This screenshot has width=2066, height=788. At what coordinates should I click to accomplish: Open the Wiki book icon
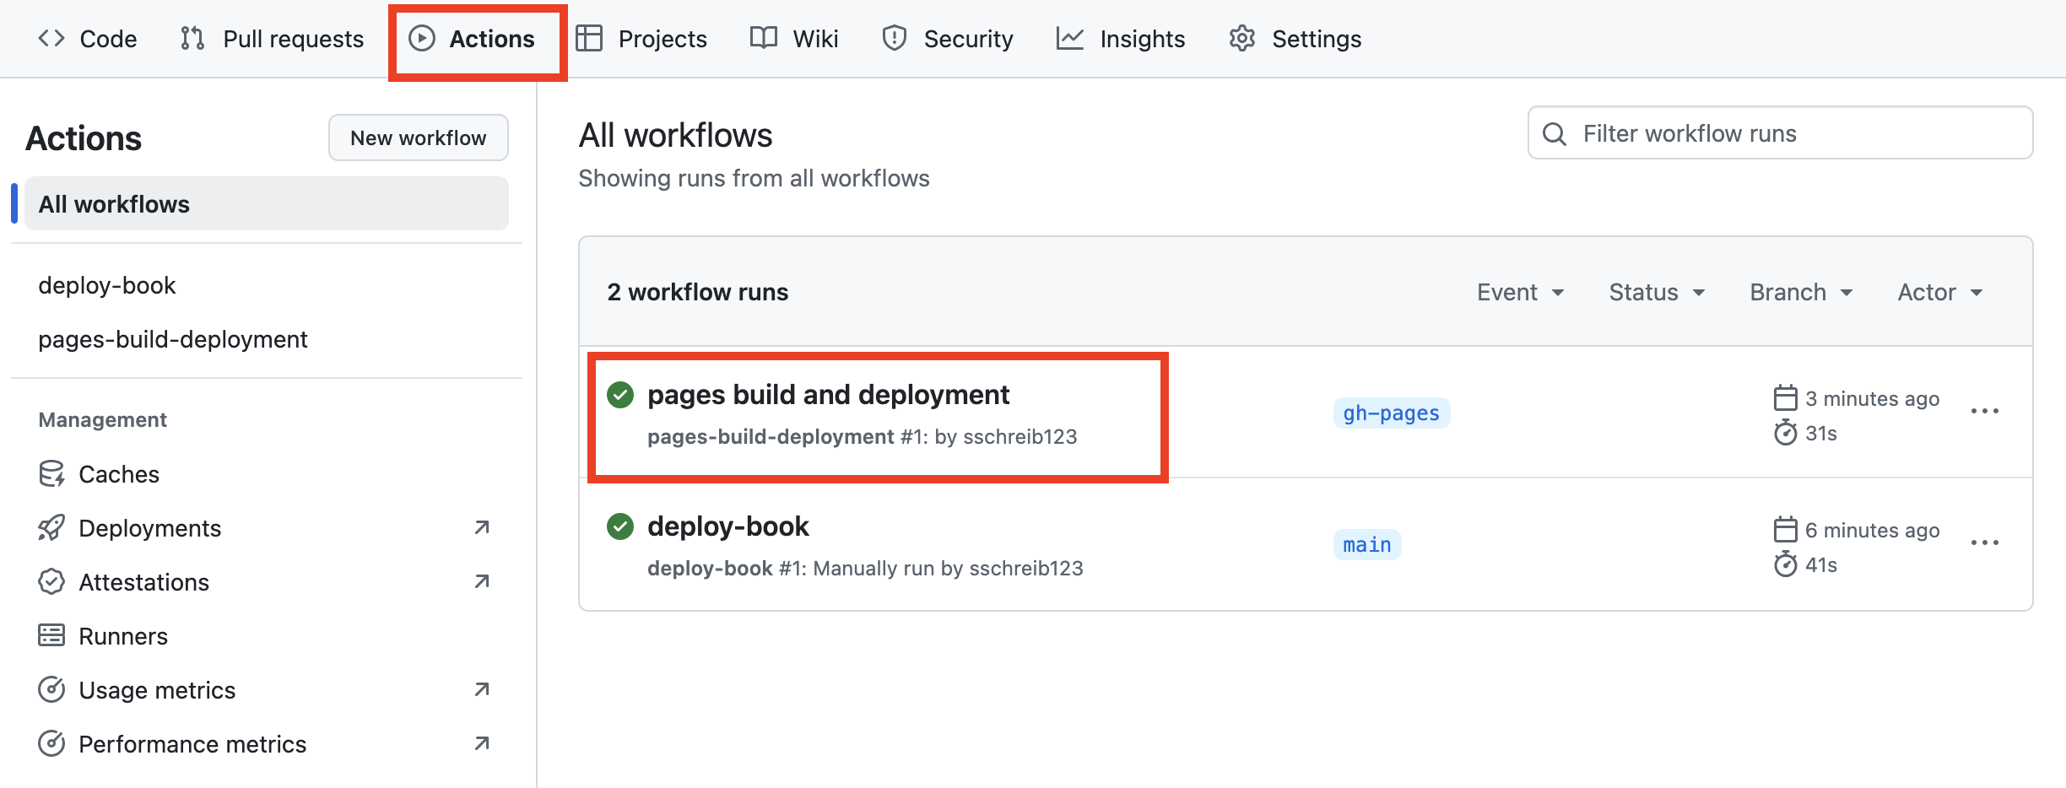point(762,38)
